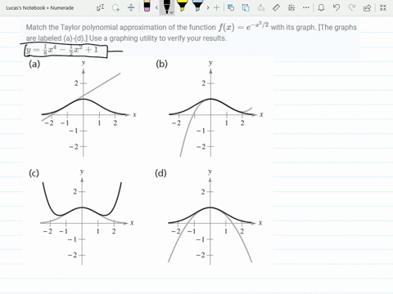Select the type text or select objects tool
The height and width of the screenshot is (294, 393).
(x=101, y=7)
